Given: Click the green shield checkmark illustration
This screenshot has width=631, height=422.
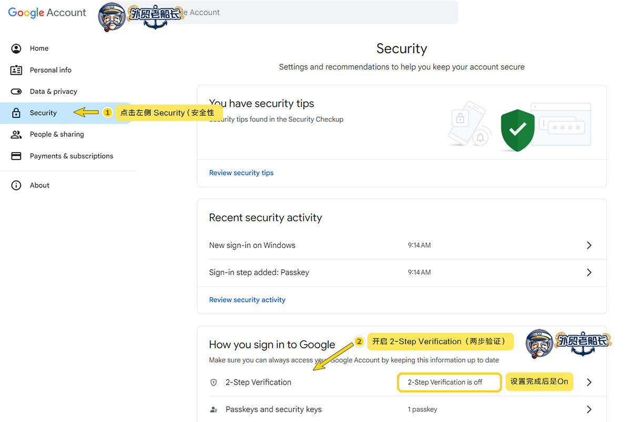Looking at the screenshot, I should tap(517, 130).
